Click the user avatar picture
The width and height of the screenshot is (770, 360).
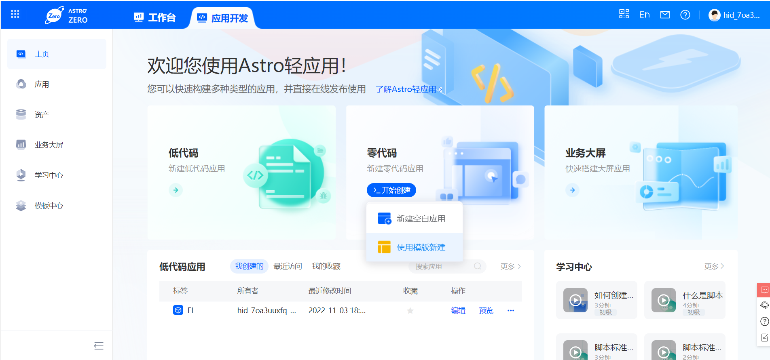(x=714, y=15)
